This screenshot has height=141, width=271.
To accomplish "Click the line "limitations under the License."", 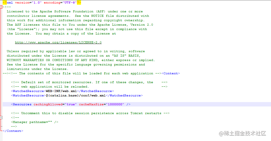I will coord(37,69).
